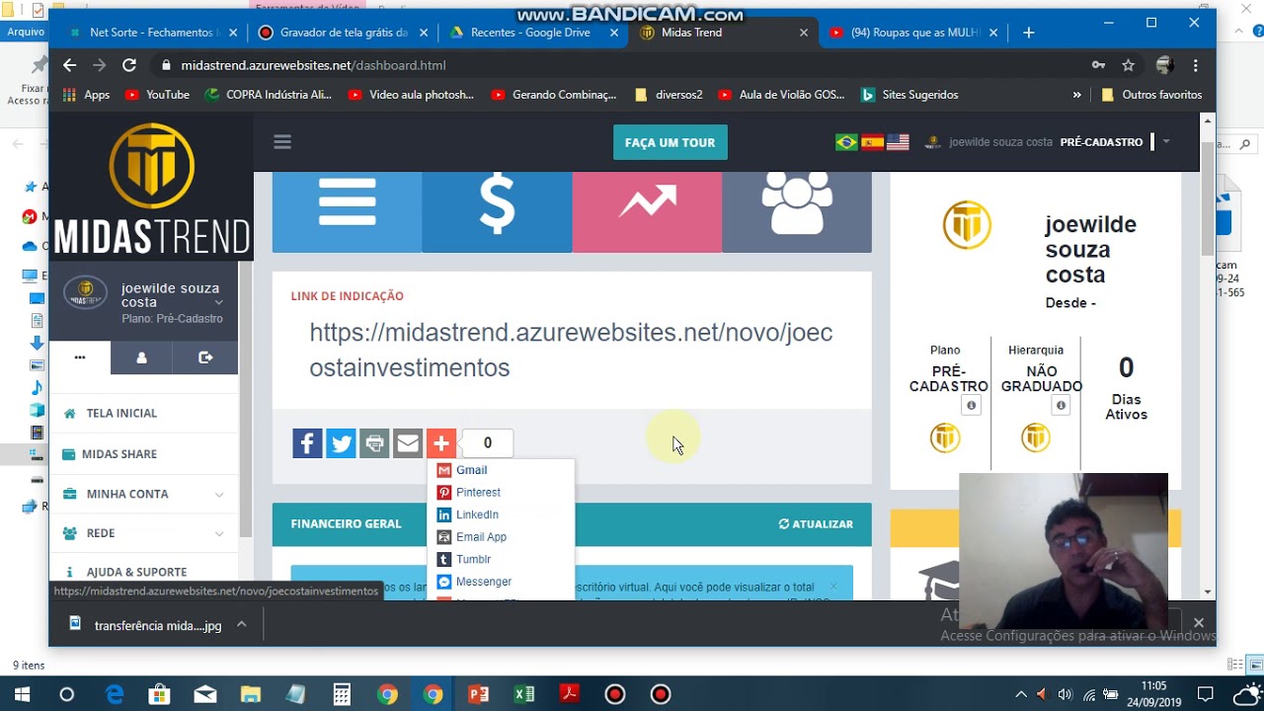Go back in Chrome browser
The height and width of the screenshot is (711, 1264).
pos(69,65)
